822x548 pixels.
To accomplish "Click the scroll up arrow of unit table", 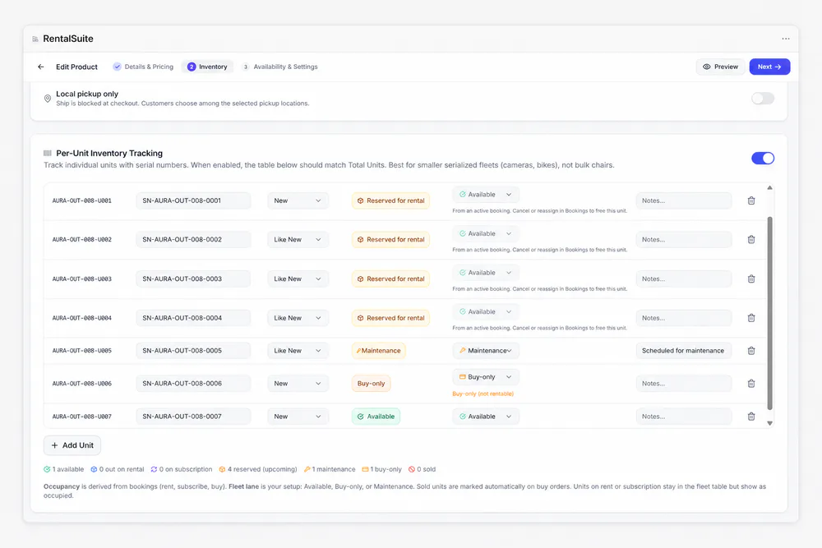I will click(769, 187).
